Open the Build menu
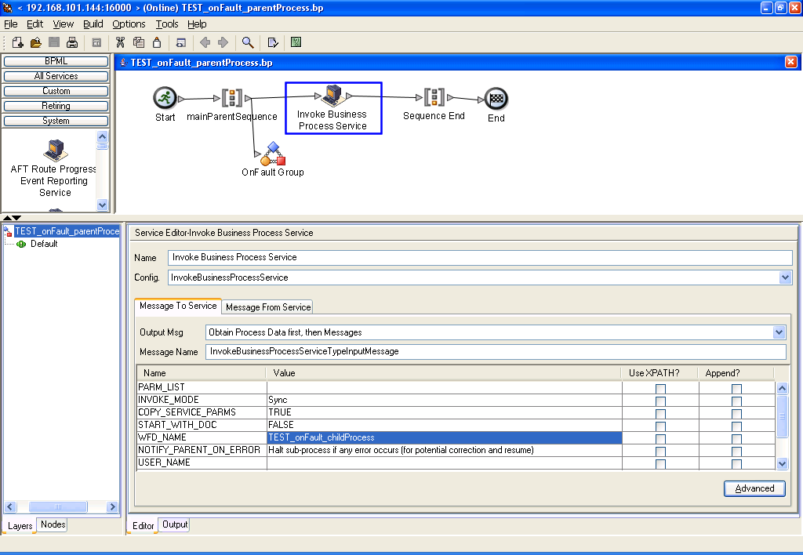This screenshot has width=803, height=555. pos(93,24)
